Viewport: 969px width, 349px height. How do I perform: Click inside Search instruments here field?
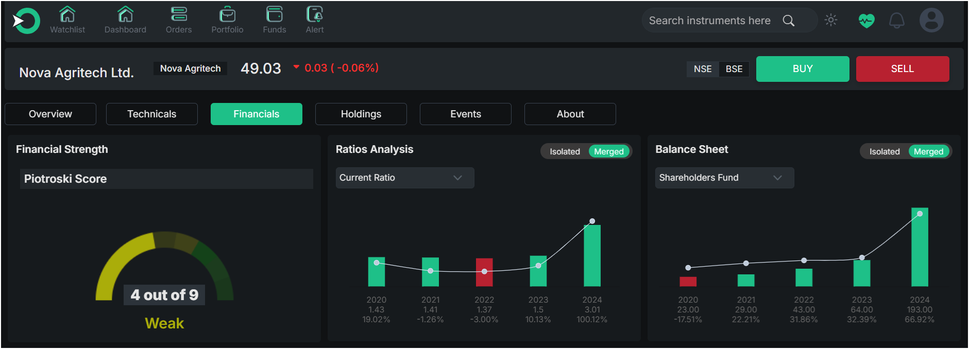click(729, 21)
